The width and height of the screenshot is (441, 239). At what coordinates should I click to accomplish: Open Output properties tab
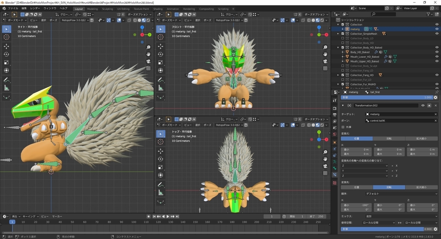pos(334,115)
